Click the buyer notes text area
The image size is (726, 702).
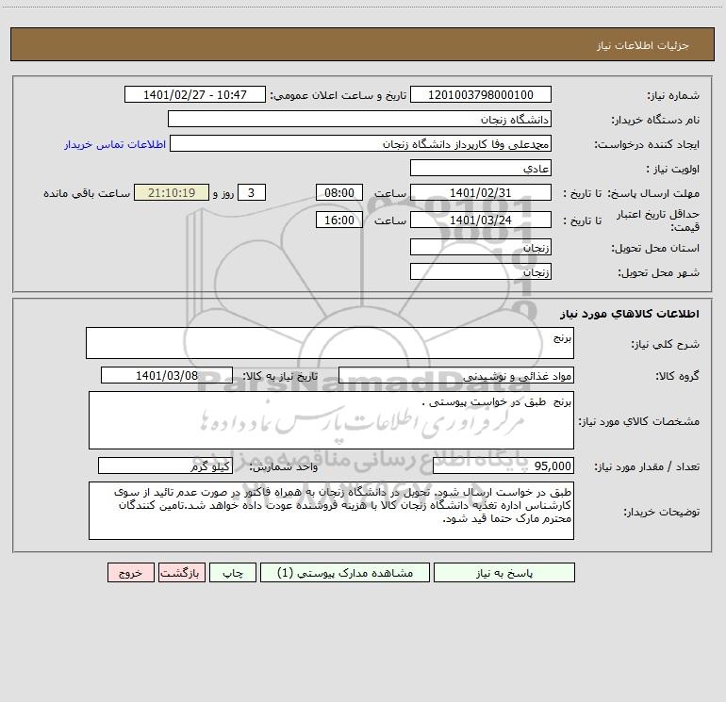point(331,511)
